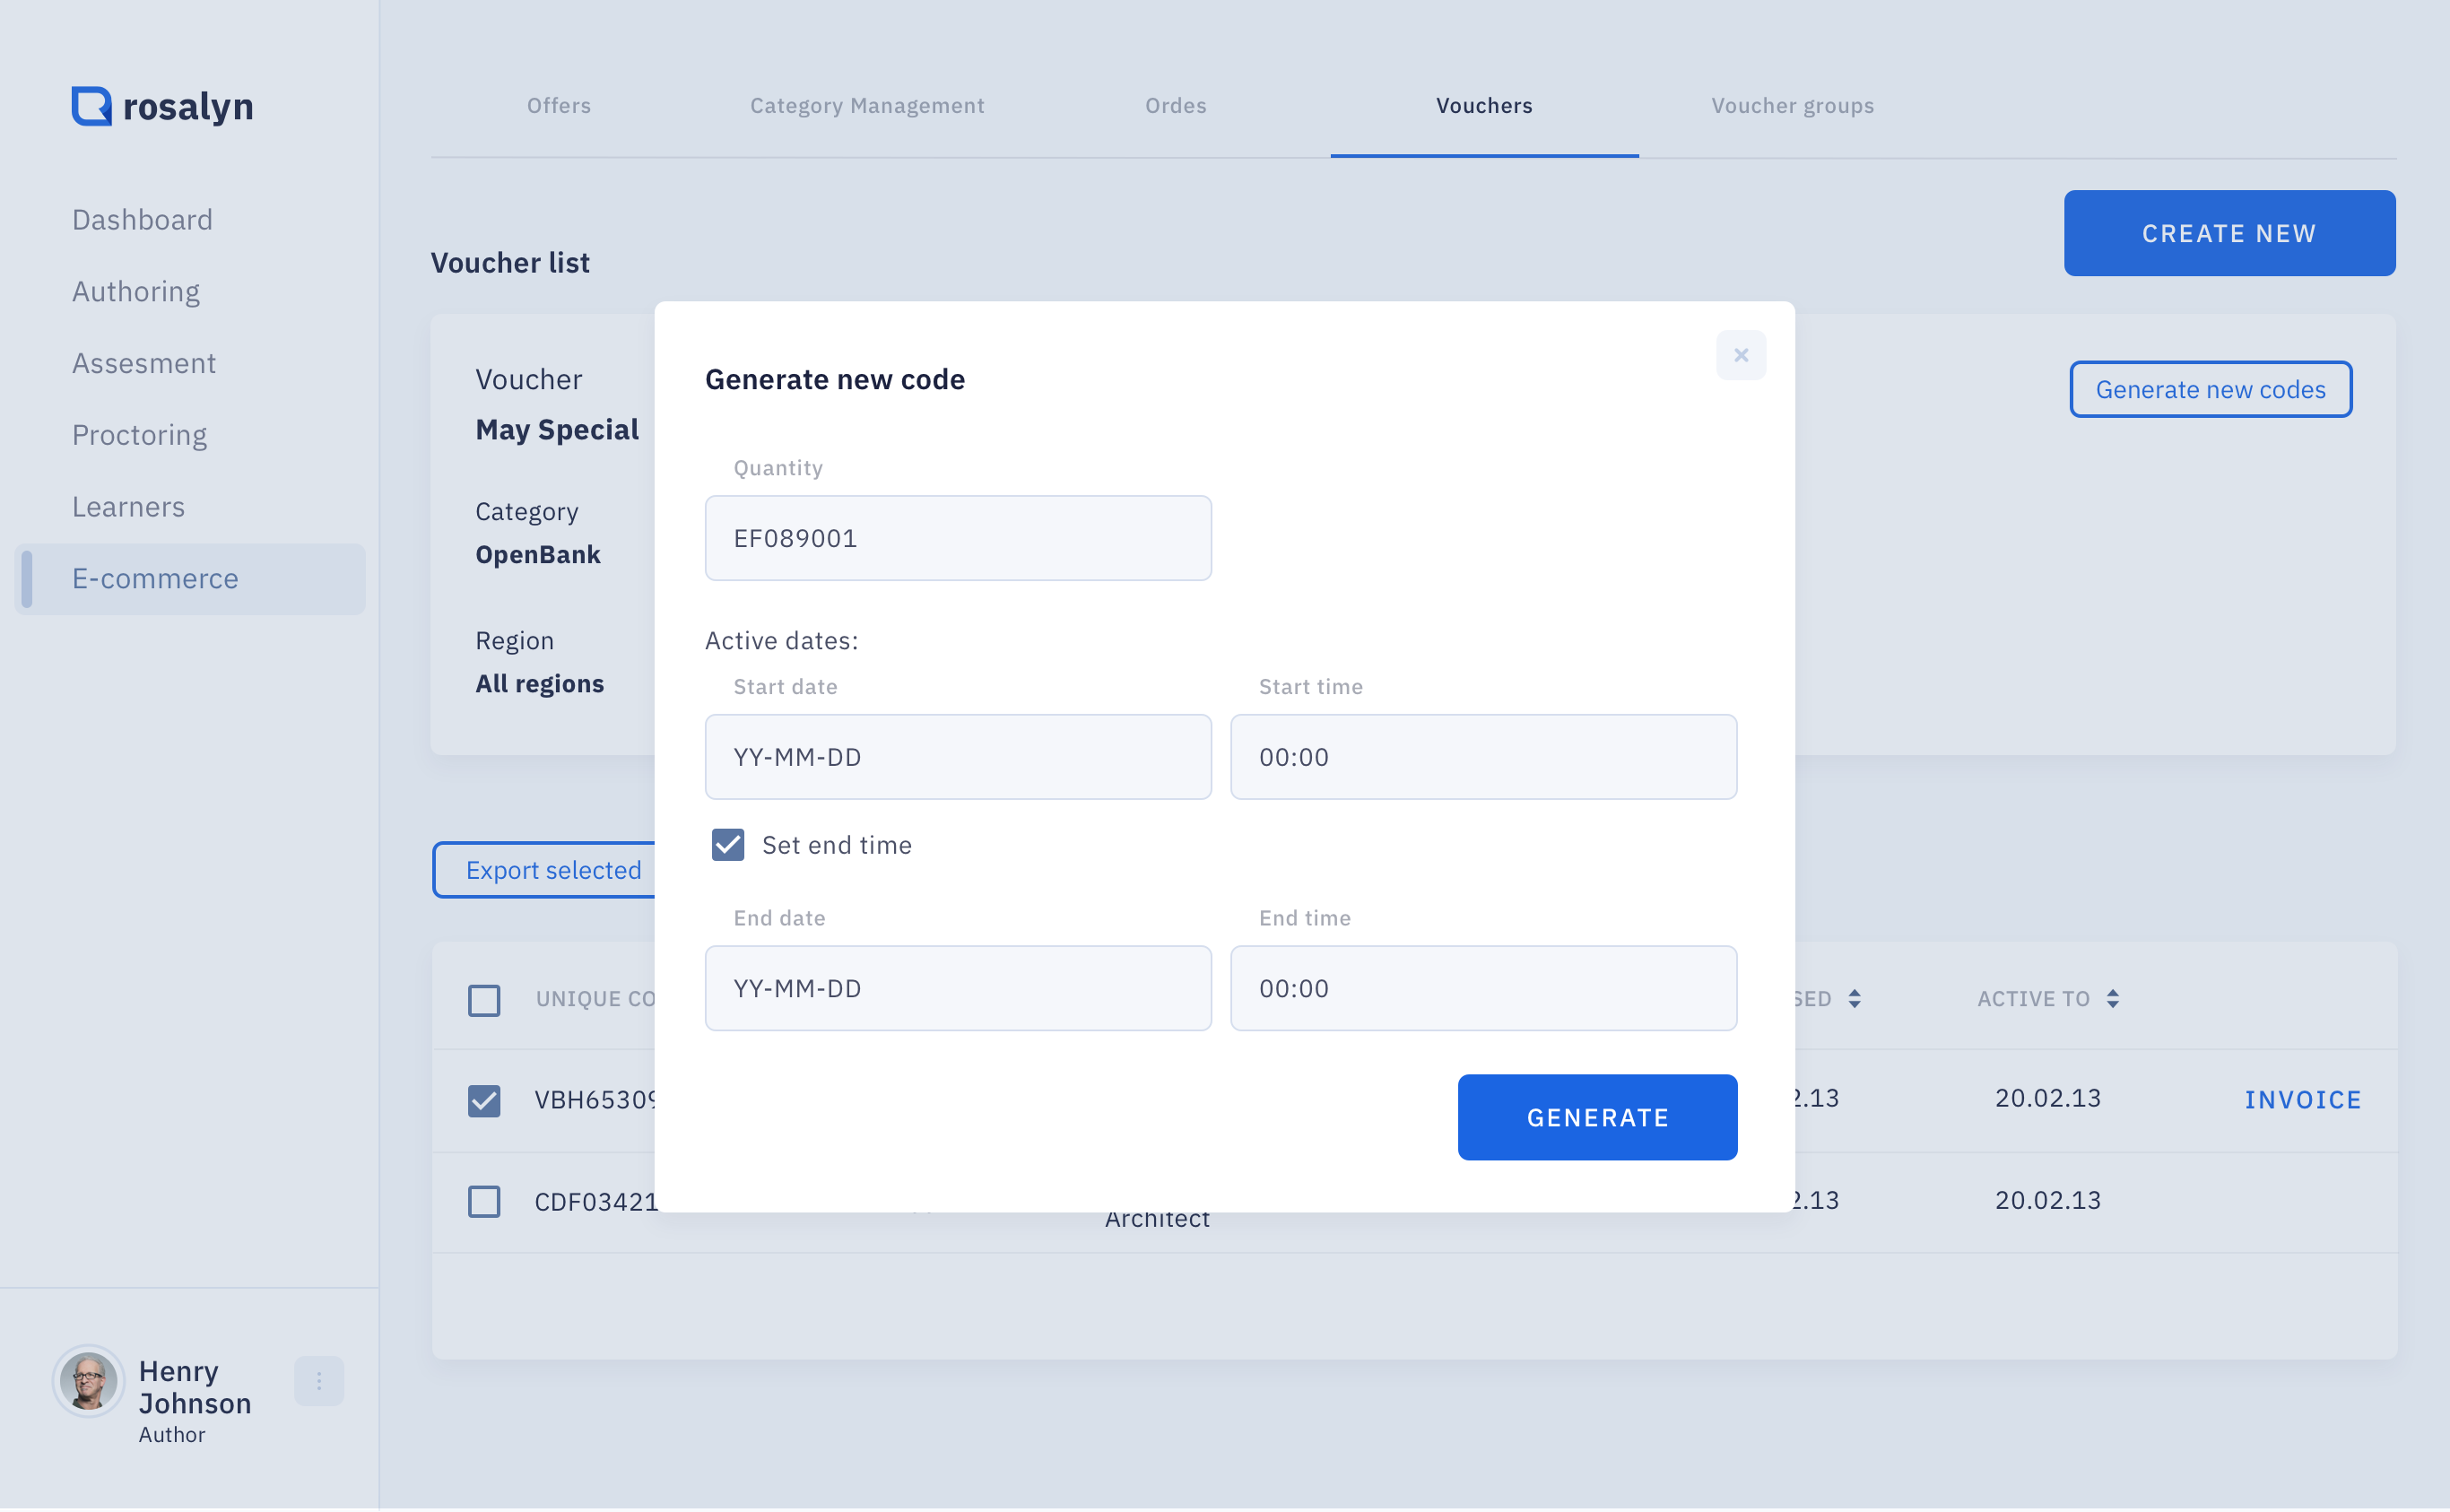2450x1512 pixels.
Task: Click the Generate new codes button
Action: (x=2210, y=389)
